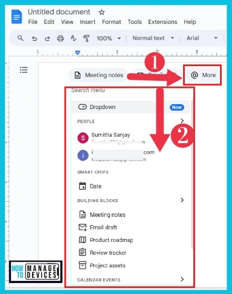Click the menu's vertical scrollbar
The image size is (232, 294).
[x=192, y=174]
